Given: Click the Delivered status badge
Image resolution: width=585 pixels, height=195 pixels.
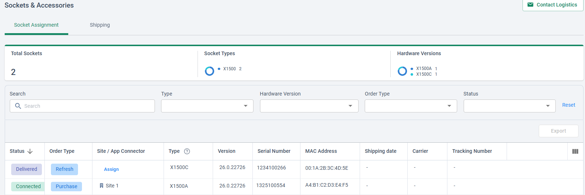Looking at the screenshot, I should (26, 169).
